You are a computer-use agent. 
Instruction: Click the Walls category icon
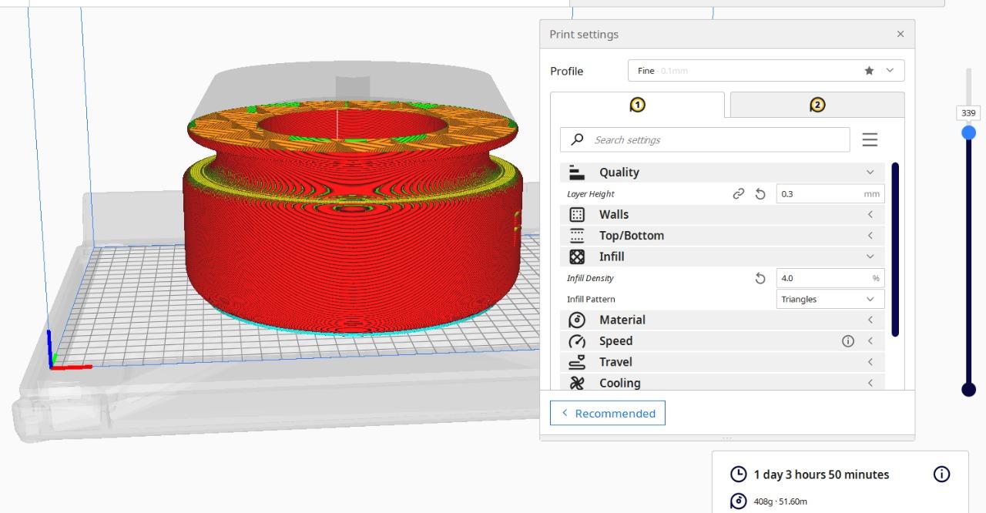click(576, 215)
